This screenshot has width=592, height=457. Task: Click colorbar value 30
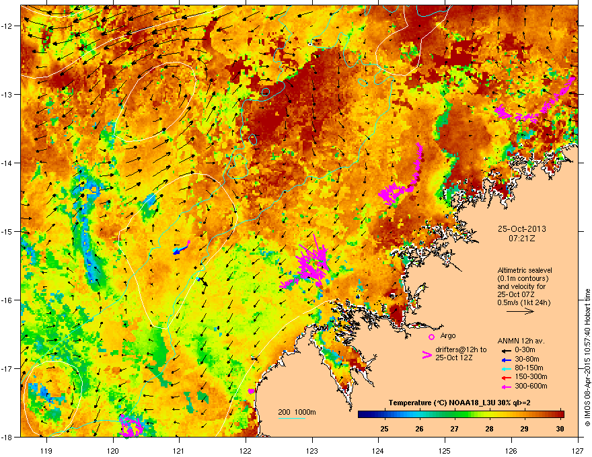coord(560,429)
